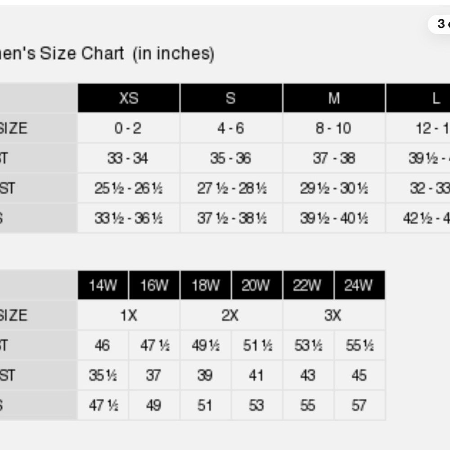Select the 14W plus size header
450x450 pixels.
pos(103,285)
